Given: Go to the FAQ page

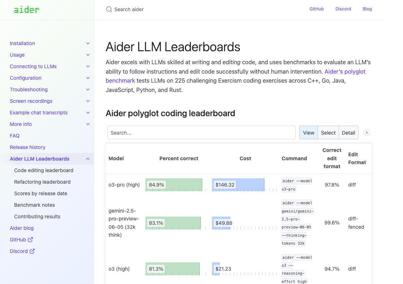Looking at the screenshot, I should tap(15, 136).
